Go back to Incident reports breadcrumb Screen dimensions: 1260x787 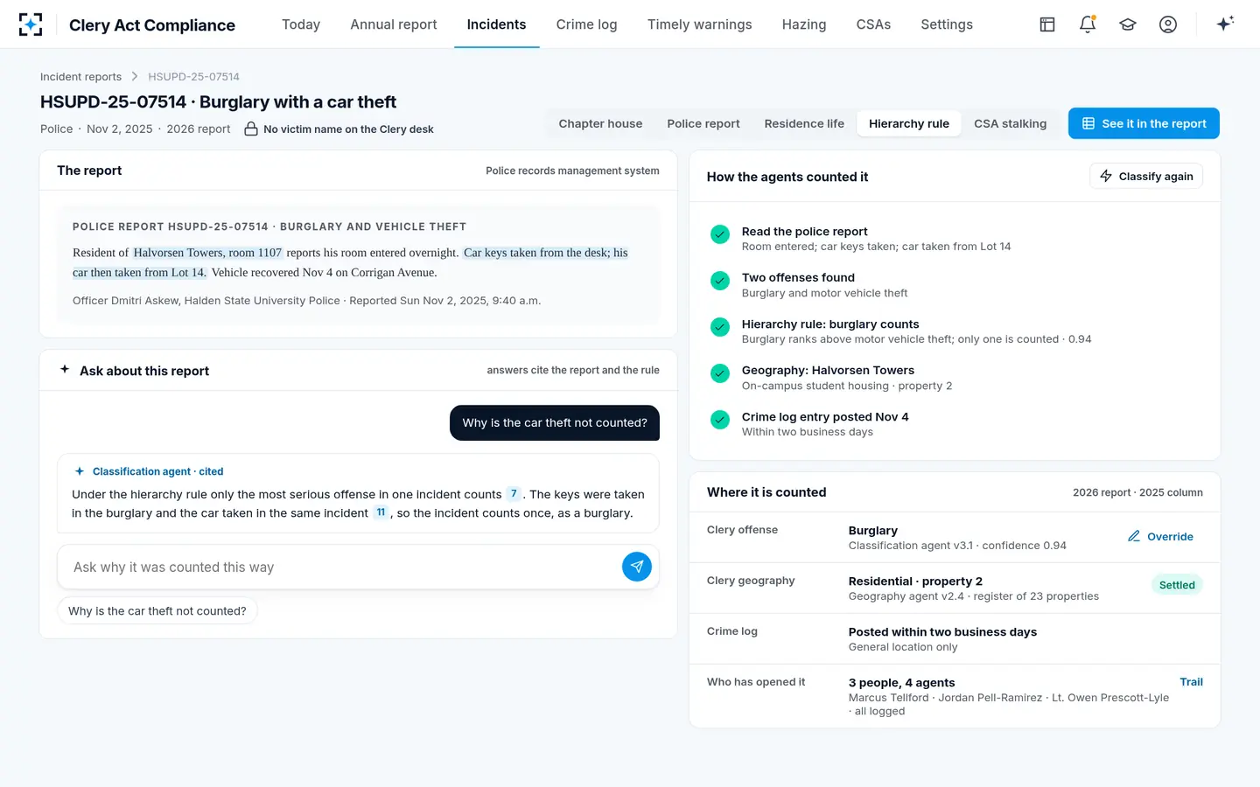[x=80, y=77]
